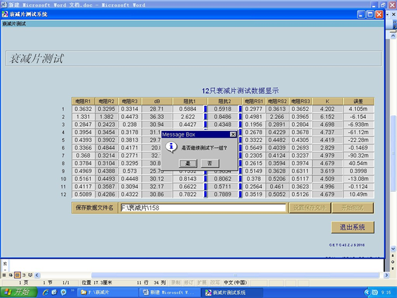Viewport: 397px width, 298px height.
Task: Click Internet Explorer quick launch icon
Action: 44,292
